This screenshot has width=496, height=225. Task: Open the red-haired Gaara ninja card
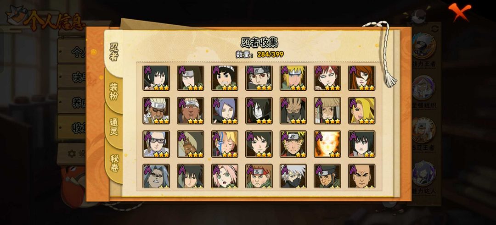click(x=327, y=78)
